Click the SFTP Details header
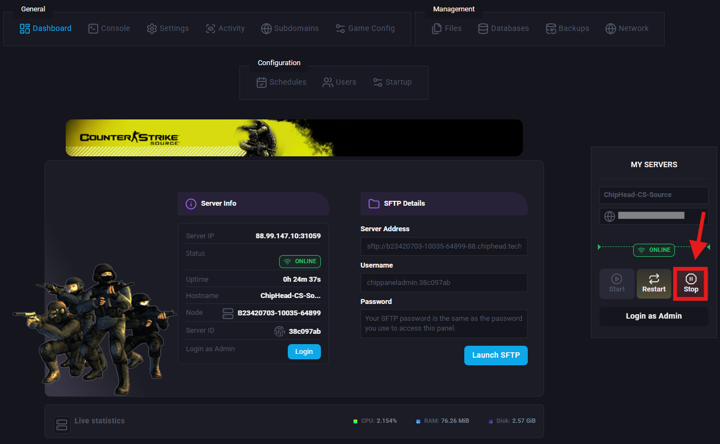The image size is (720, 444). coord(444,204)
